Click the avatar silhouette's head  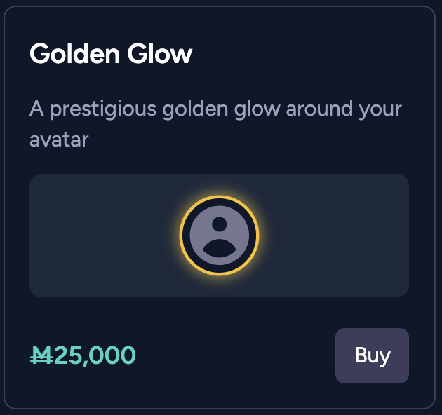point(220,224)
